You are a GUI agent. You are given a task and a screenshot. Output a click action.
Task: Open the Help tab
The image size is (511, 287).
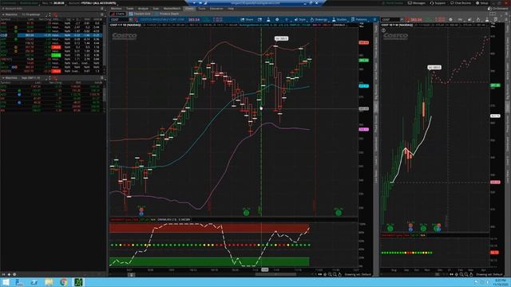231,9
